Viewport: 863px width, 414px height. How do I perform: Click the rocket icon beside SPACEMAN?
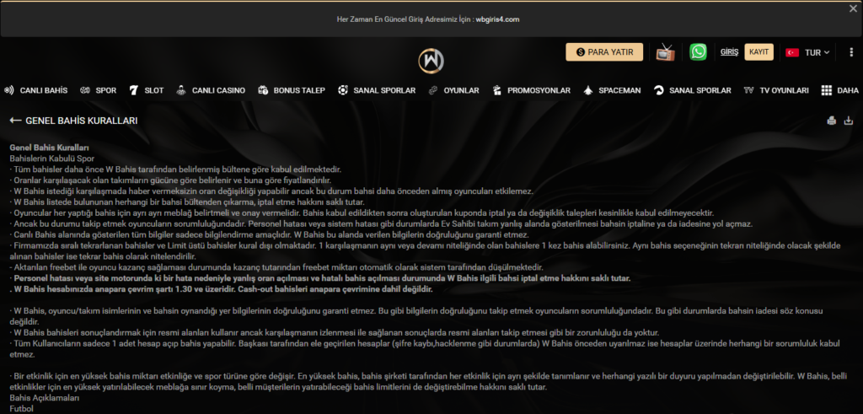click(587, 90)
